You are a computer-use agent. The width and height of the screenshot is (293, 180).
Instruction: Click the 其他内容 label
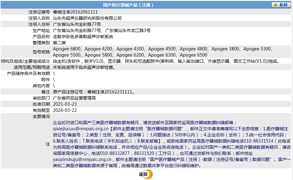[x=41, y=86]
